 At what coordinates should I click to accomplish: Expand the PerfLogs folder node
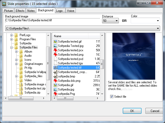(x=11, y=35)
